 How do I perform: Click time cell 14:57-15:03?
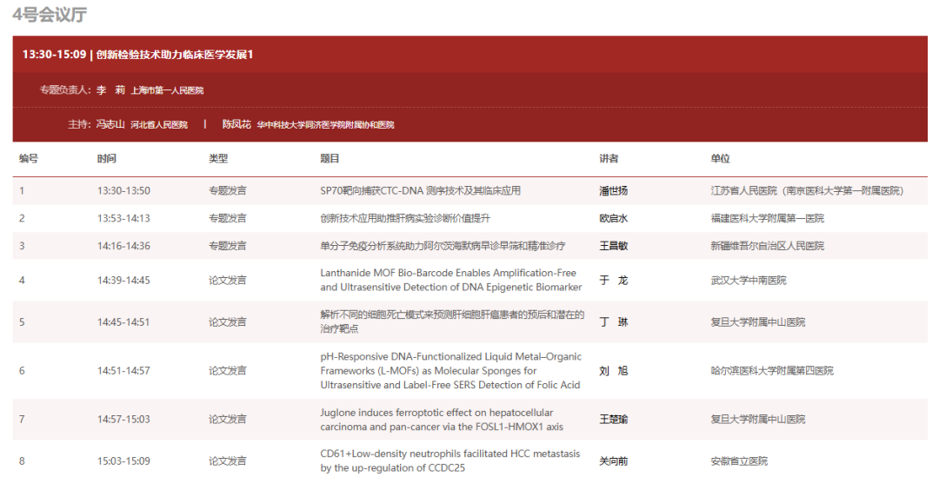(124, 420)
